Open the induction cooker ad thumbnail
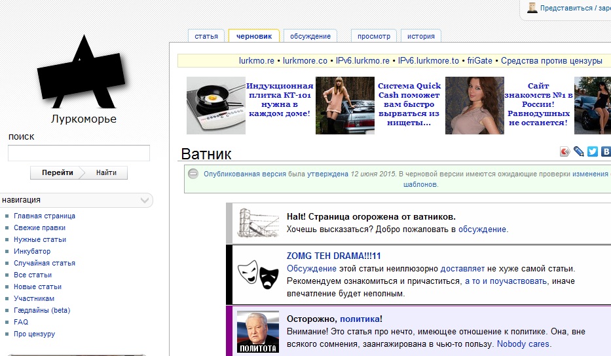611x356 pixels. pos(215,105)
